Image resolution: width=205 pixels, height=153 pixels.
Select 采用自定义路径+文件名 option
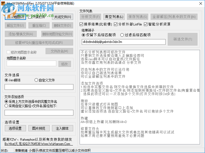[31, 106]
